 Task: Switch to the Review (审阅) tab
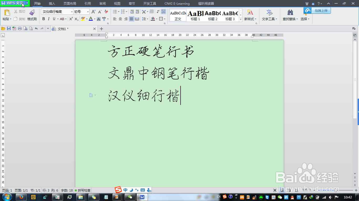coord(102,4)
